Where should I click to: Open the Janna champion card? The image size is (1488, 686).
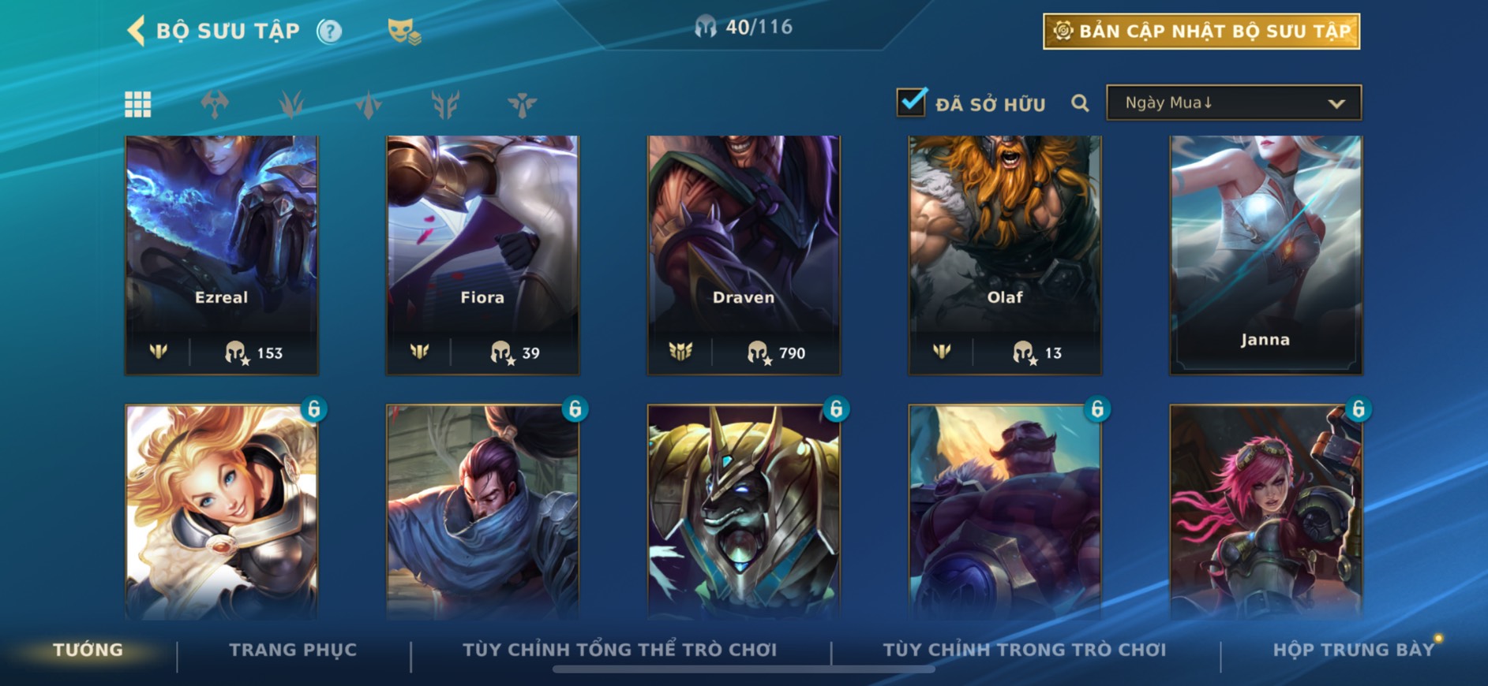click(x=1265, y=255)
